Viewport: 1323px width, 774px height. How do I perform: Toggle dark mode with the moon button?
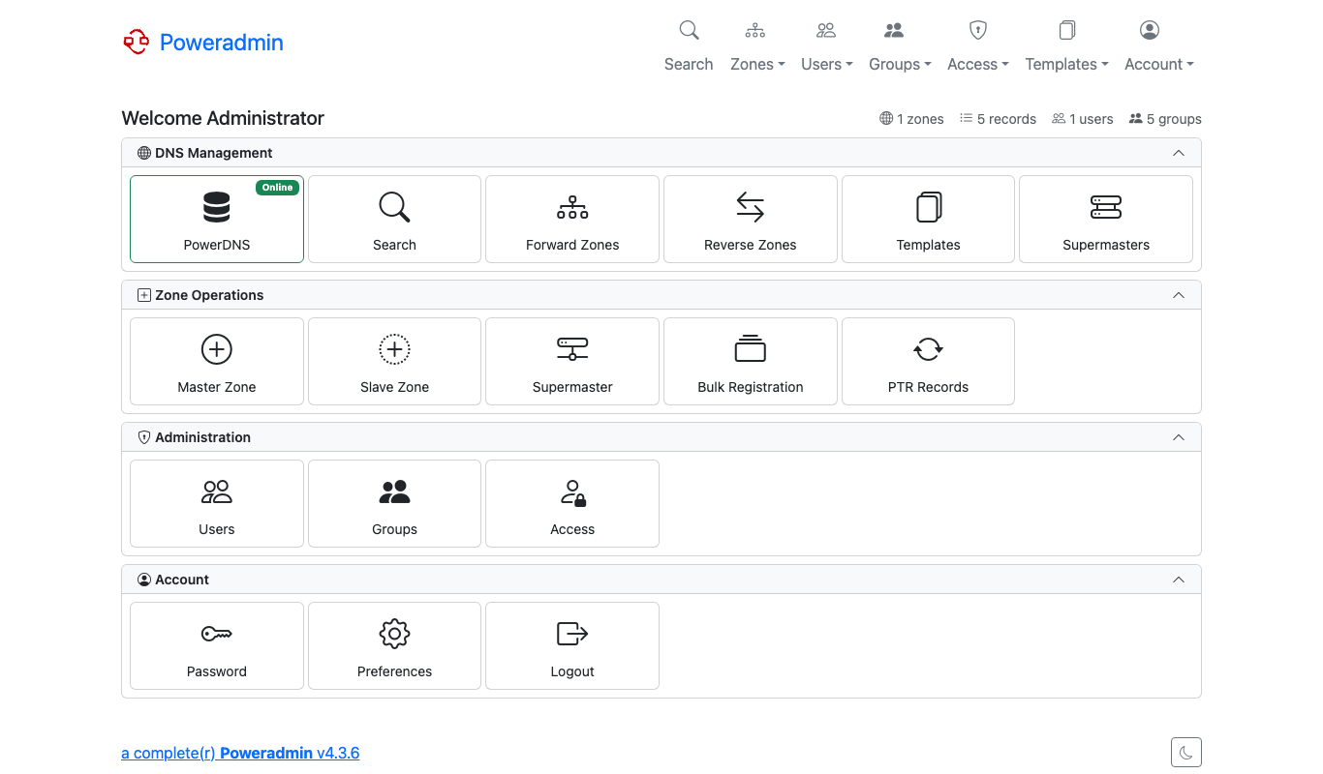[1186, 752]
